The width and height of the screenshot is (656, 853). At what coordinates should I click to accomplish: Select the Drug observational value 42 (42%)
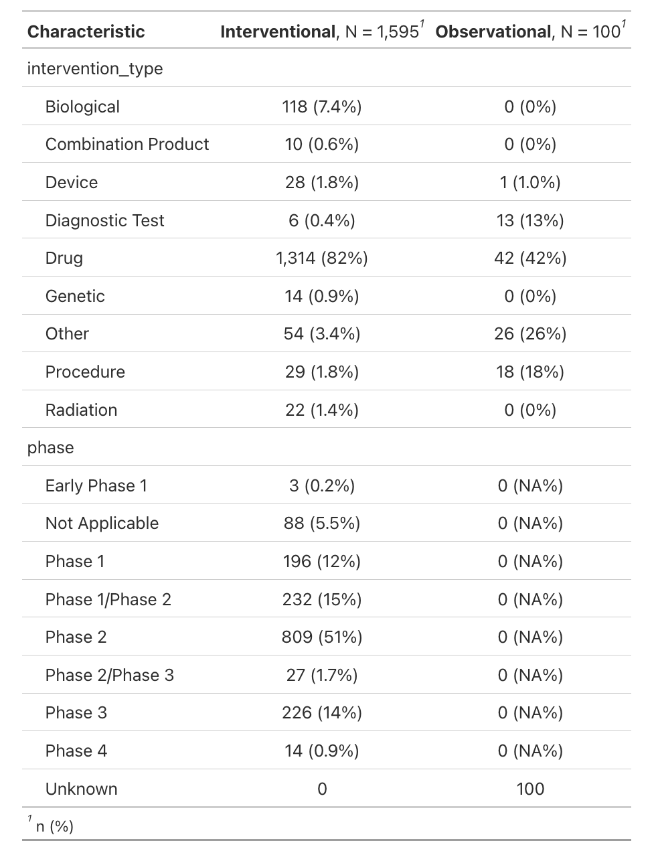(530, 258)
